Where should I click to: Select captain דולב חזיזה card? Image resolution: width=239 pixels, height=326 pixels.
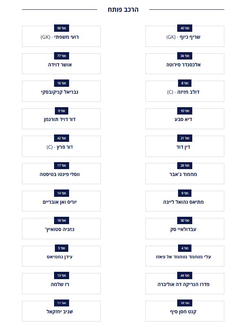coord(185,91)
